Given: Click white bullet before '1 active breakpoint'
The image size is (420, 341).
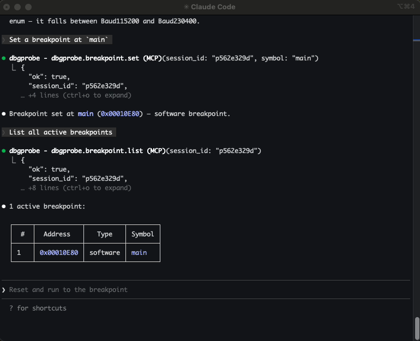Looking at the screenshot, I should click(x=4, y=206).
